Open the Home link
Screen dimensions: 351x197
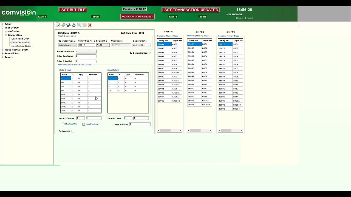point(239,18)
